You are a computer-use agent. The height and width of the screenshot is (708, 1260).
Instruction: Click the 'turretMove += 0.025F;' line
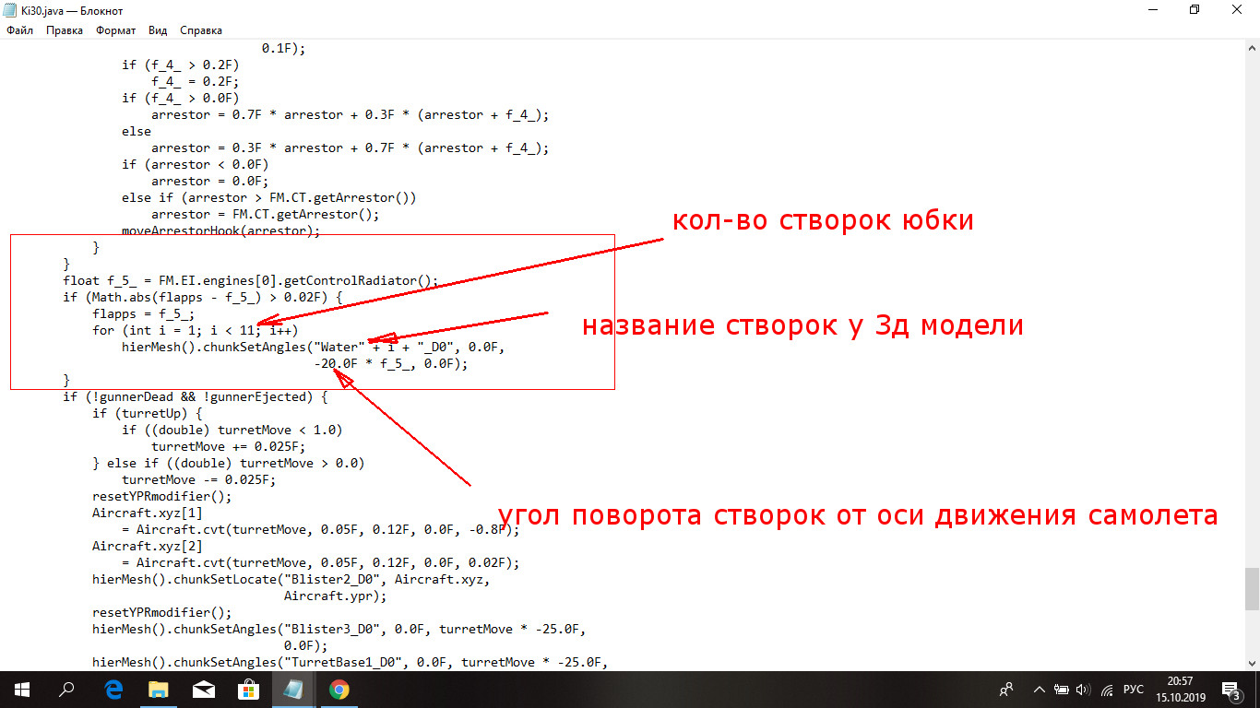click(229, 447)
